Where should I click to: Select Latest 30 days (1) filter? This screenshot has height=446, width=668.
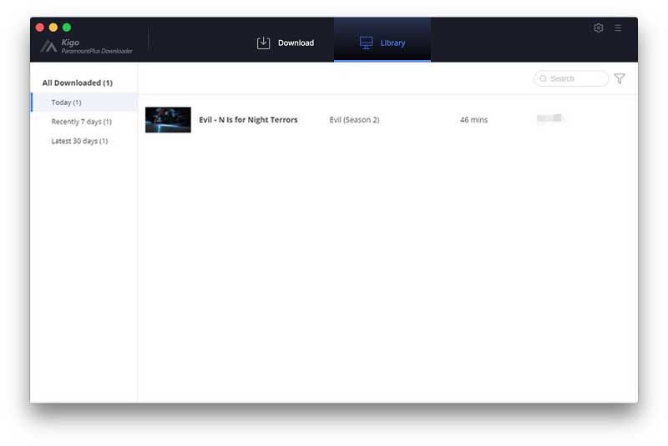(x=84, y=141)
